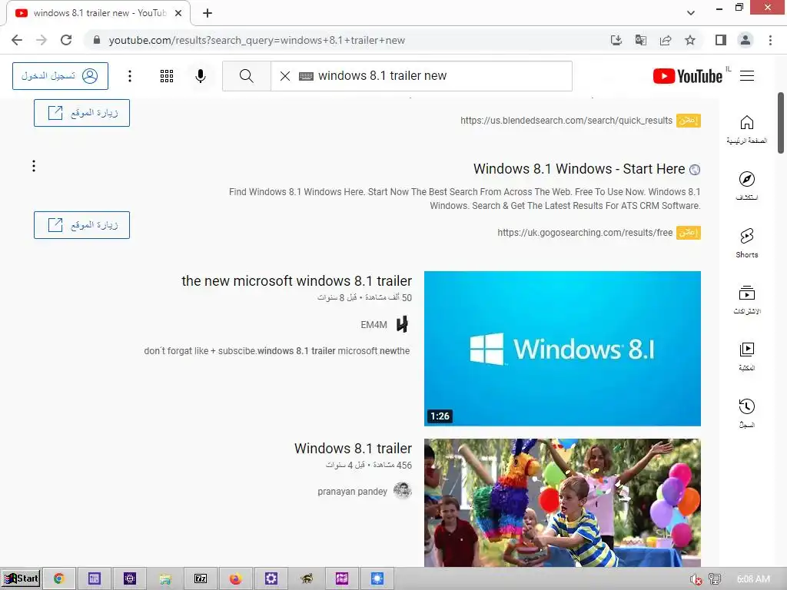Click visit site button for gogosearching ad
Viewport: 787px width, 590px height.
point(81,225)
